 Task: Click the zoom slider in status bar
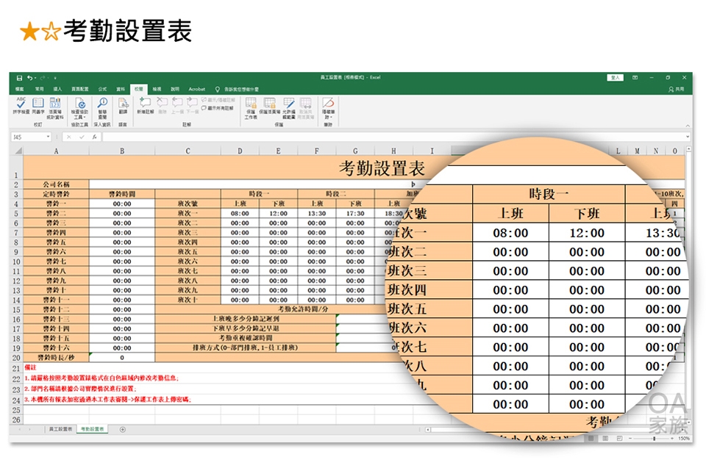point(653,438)
